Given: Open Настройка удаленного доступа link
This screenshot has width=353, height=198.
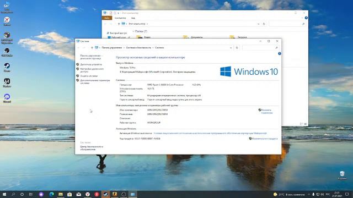Looking at the screenshot, I should click(x=92, y=70).
